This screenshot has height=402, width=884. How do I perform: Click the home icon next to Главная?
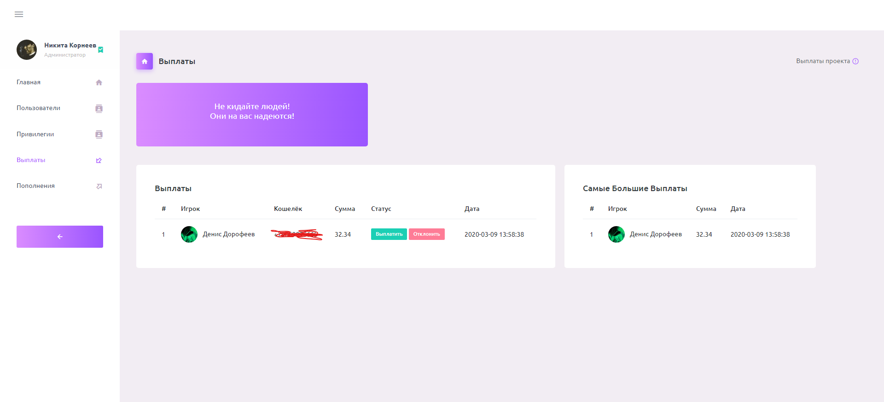pos(99,82)
